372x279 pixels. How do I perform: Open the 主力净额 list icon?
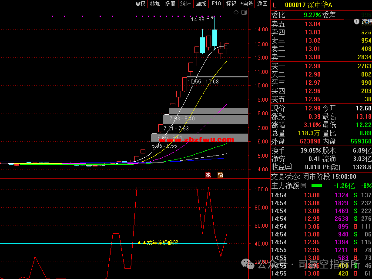303,186
